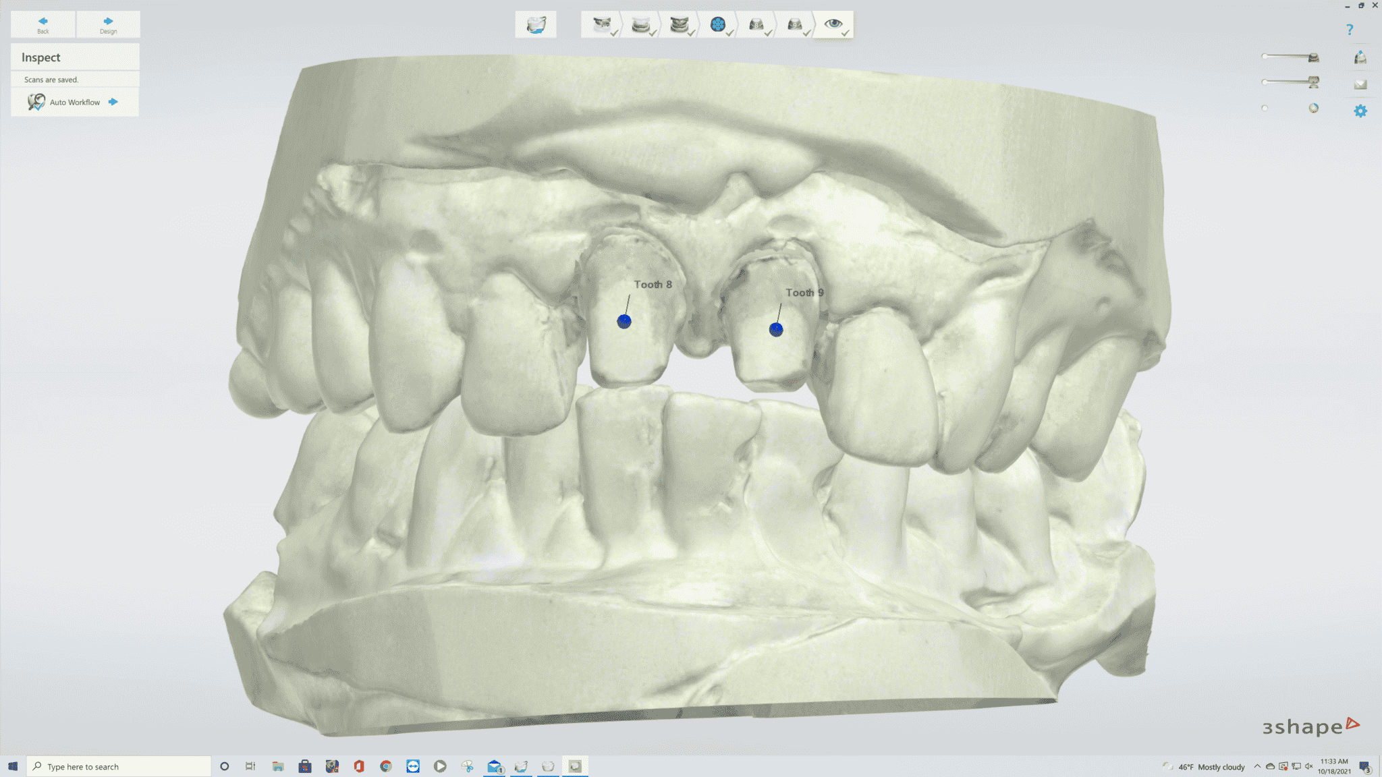Open the die preparation tool icon
The width and height of the screenshot is (1382, 777).
pyautogui.click(x=1360, y=57)
